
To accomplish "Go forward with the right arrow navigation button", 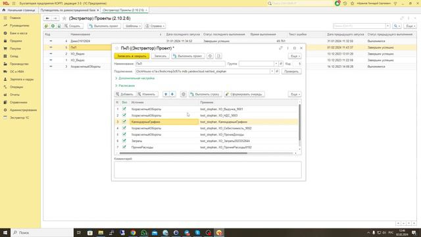I will pos(55,18).
